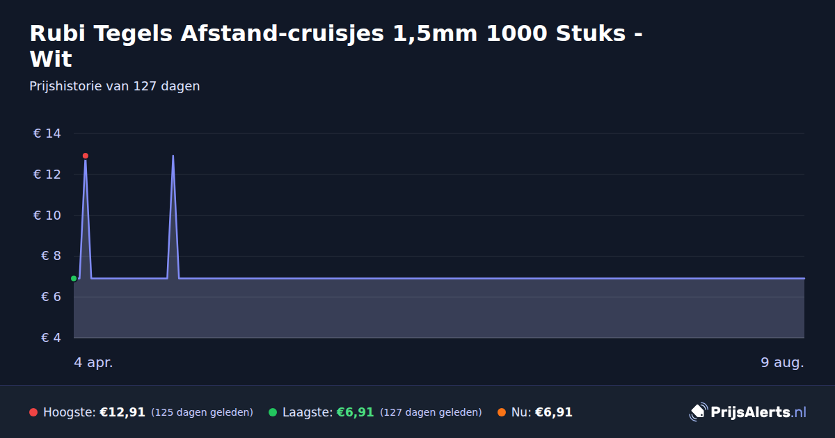The image size is (835, 438).
Task: Click the Hoogste price €12,91 value
Action: pyautogui.click(x=122, y=412)
